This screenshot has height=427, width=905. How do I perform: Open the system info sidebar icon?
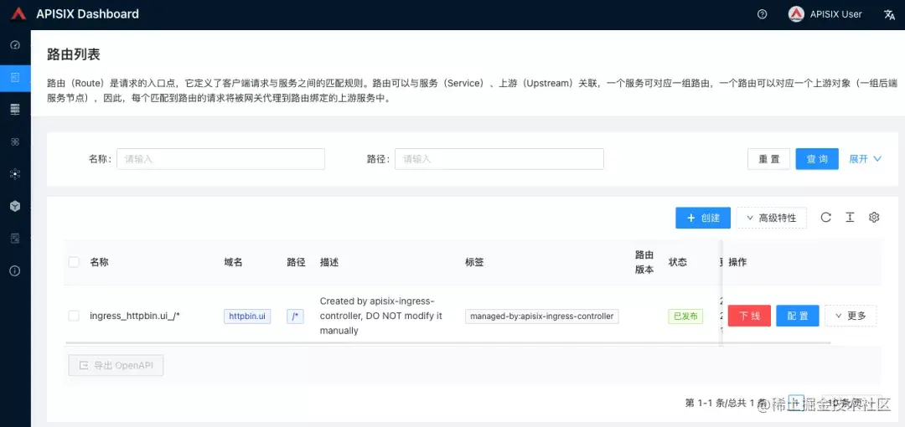coord(16,270)
